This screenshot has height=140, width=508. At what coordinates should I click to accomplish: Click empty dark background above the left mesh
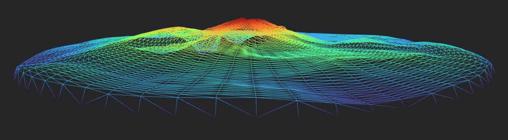(76, 17)
